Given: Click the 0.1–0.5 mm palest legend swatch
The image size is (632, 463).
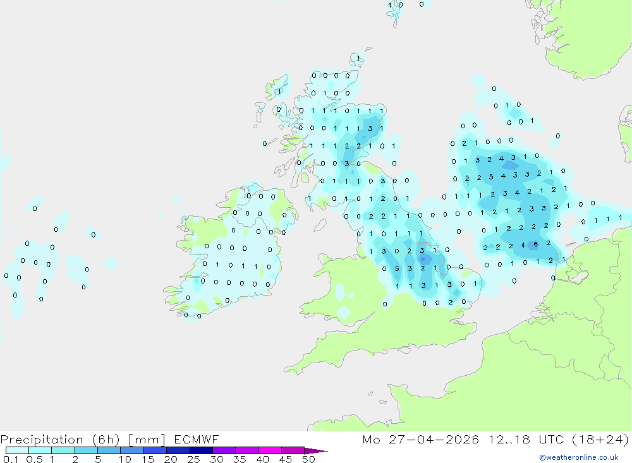Looking at the screenshot, I should tap(17, 450).
